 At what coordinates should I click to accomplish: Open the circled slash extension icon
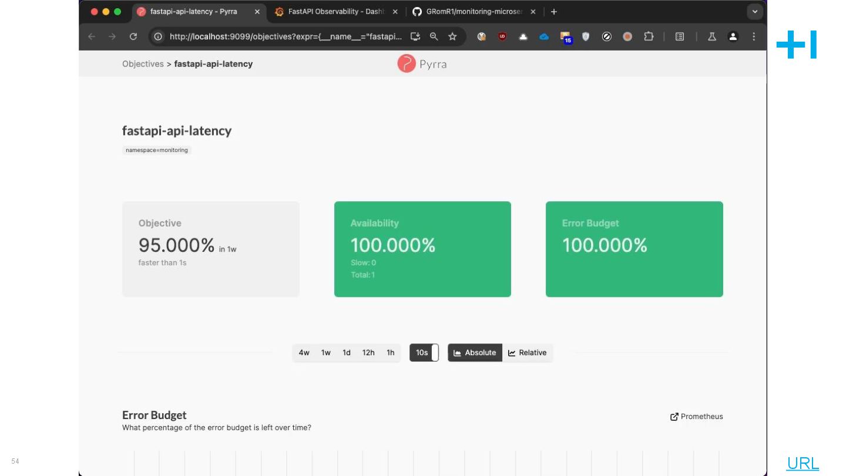(x=607, y=36)
